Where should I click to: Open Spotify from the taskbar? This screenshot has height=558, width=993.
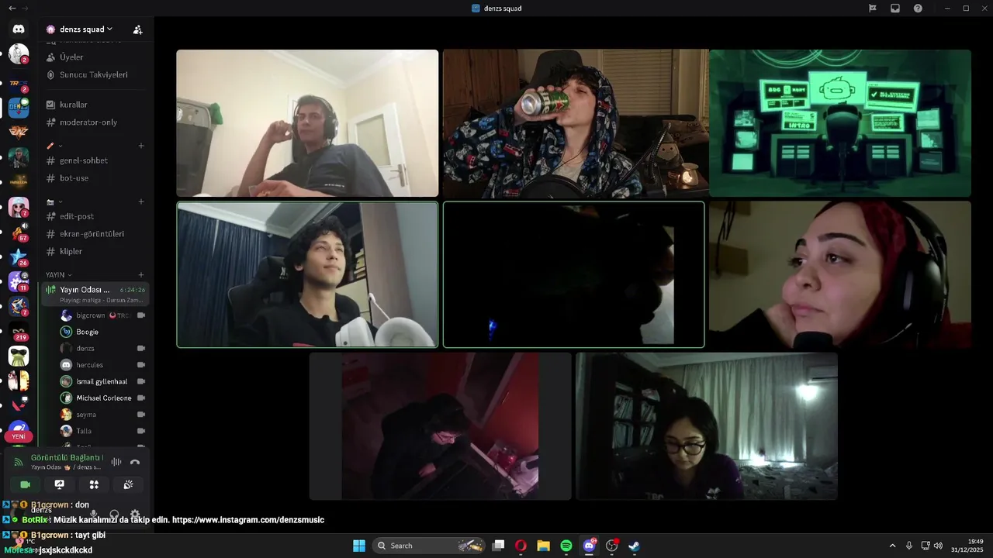[566, 546]
